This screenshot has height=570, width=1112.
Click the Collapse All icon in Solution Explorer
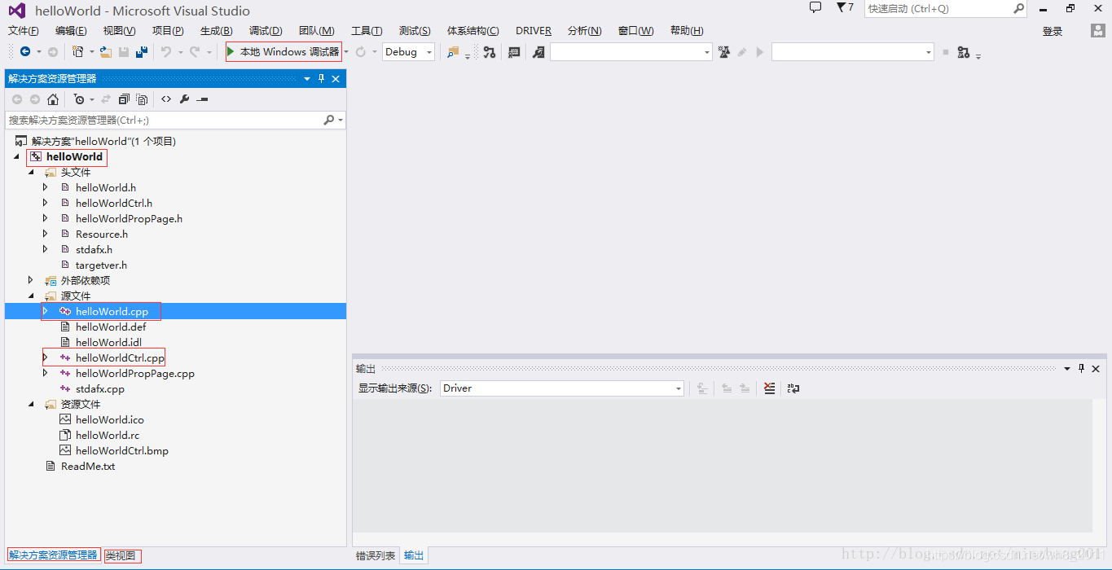124,99
